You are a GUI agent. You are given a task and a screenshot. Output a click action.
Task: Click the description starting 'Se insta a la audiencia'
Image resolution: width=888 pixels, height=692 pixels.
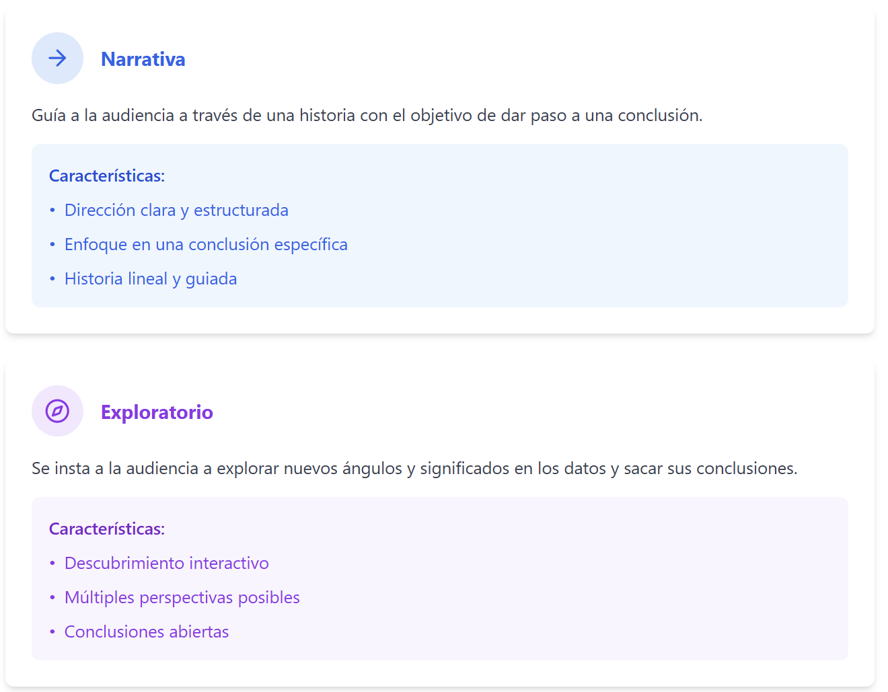click(x=414, y=469)
